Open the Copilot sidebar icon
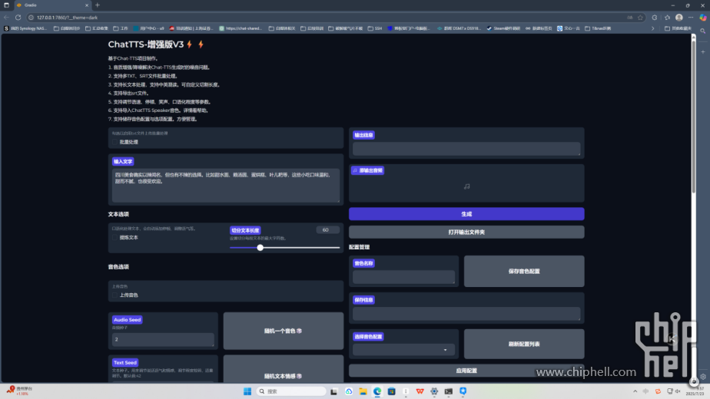Screen dimensions: 710x399 (x=703, y=18)
